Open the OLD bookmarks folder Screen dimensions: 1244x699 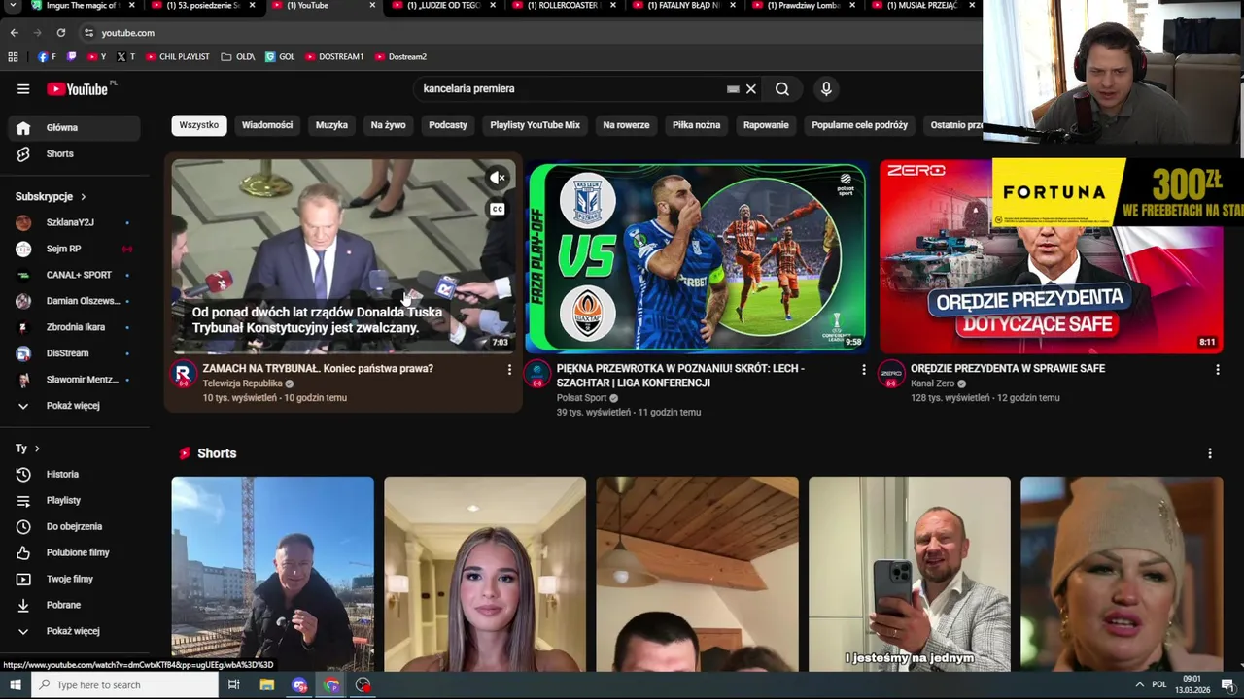point(238,57)
